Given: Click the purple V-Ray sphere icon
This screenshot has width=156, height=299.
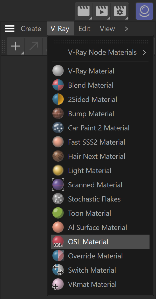Looking at the screenshot, I should click(x=145, y=11).
